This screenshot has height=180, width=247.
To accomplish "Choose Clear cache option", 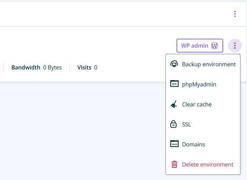I will [x=203, y=104].
